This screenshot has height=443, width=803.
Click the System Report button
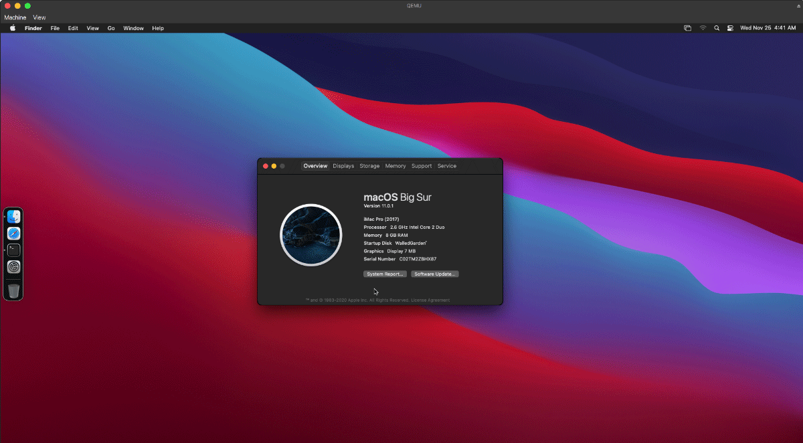coord(385,274)
